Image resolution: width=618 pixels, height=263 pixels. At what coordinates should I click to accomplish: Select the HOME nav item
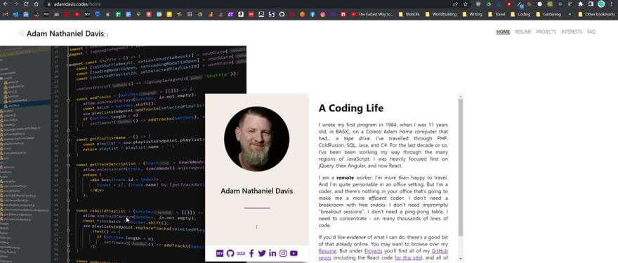[x=503, y=32]
